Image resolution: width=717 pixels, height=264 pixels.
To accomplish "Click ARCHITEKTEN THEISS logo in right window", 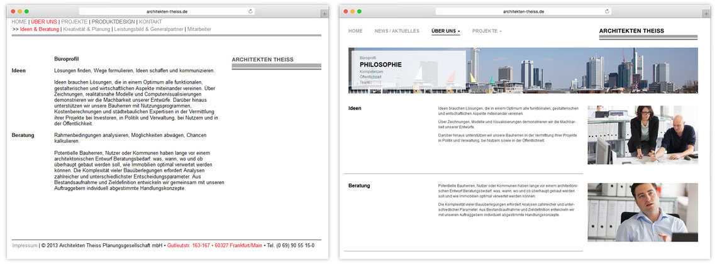I will pyautogui.click(x=648, y=33).
